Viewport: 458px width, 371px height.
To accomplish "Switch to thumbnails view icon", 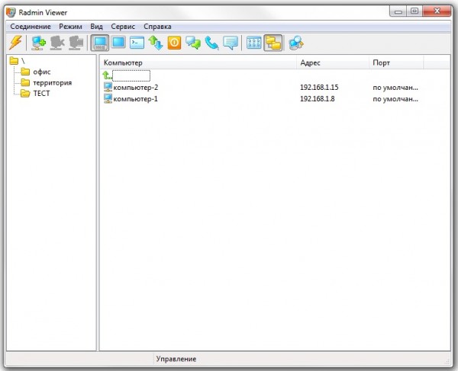I will point(254,43).
